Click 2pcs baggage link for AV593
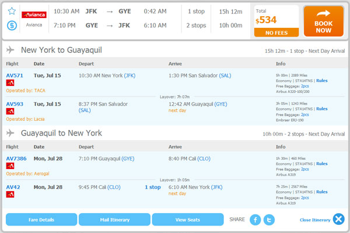Image resolution: width=350 pixels, height=233 pixels. click(x=304, y=114)
